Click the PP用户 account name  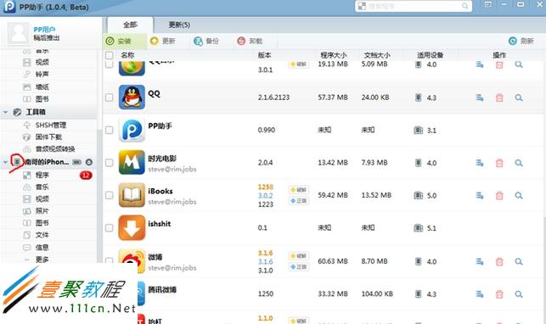pyautogui.click(x=44, y=30)
